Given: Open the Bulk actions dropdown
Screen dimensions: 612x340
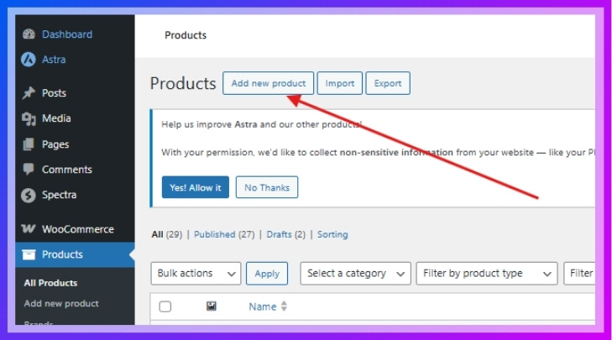Looking at the screenshot, I should [x=196, y=273].
